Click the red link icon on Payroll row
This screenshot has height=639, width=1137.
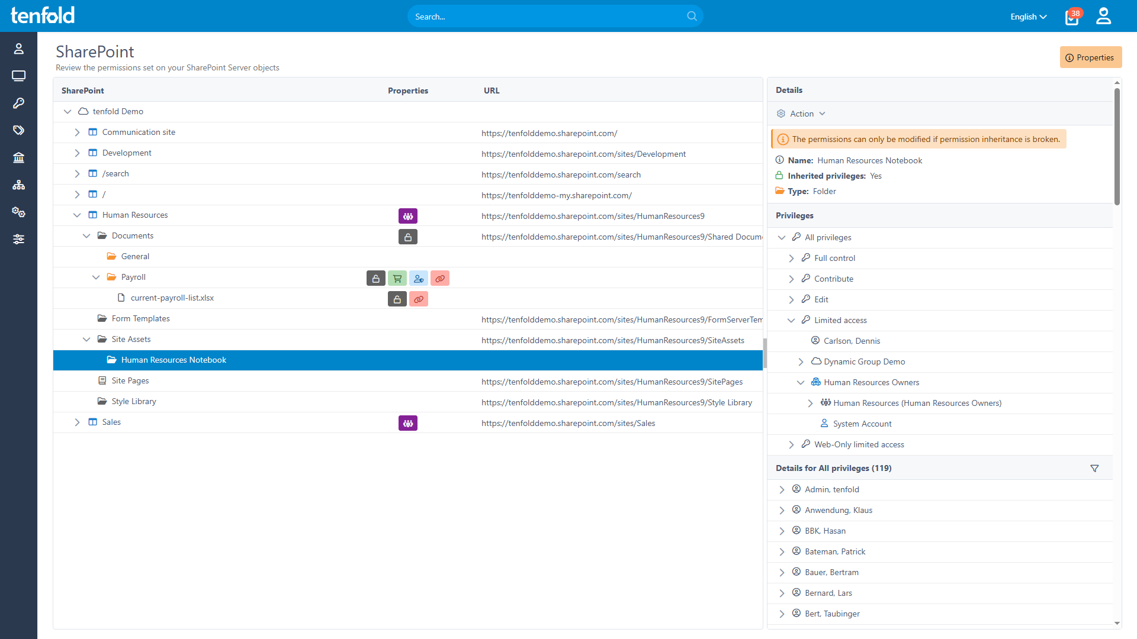[440, 278]
